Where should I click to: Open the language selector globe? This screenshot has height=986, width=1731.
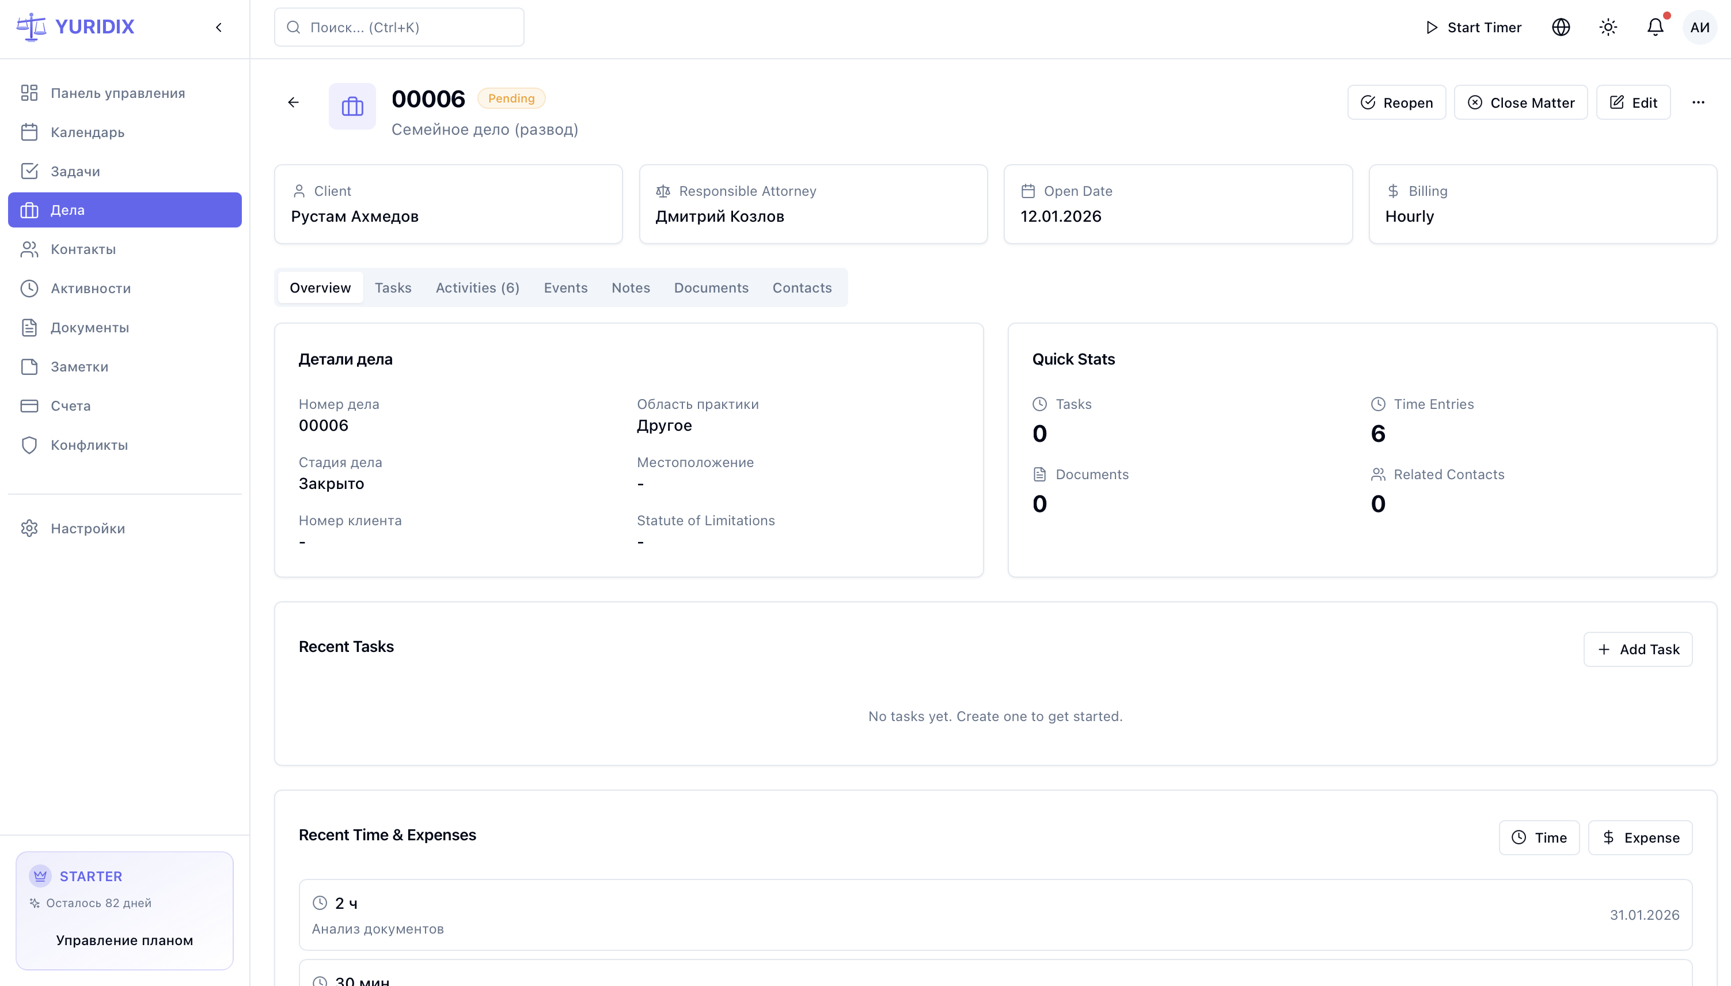[x=1561, y=26]
